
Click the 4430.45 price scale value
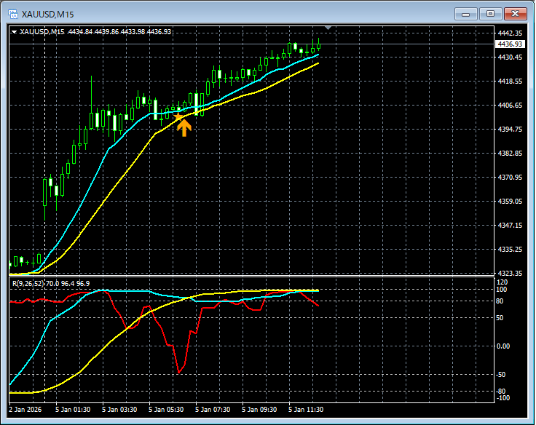(510, 57)
